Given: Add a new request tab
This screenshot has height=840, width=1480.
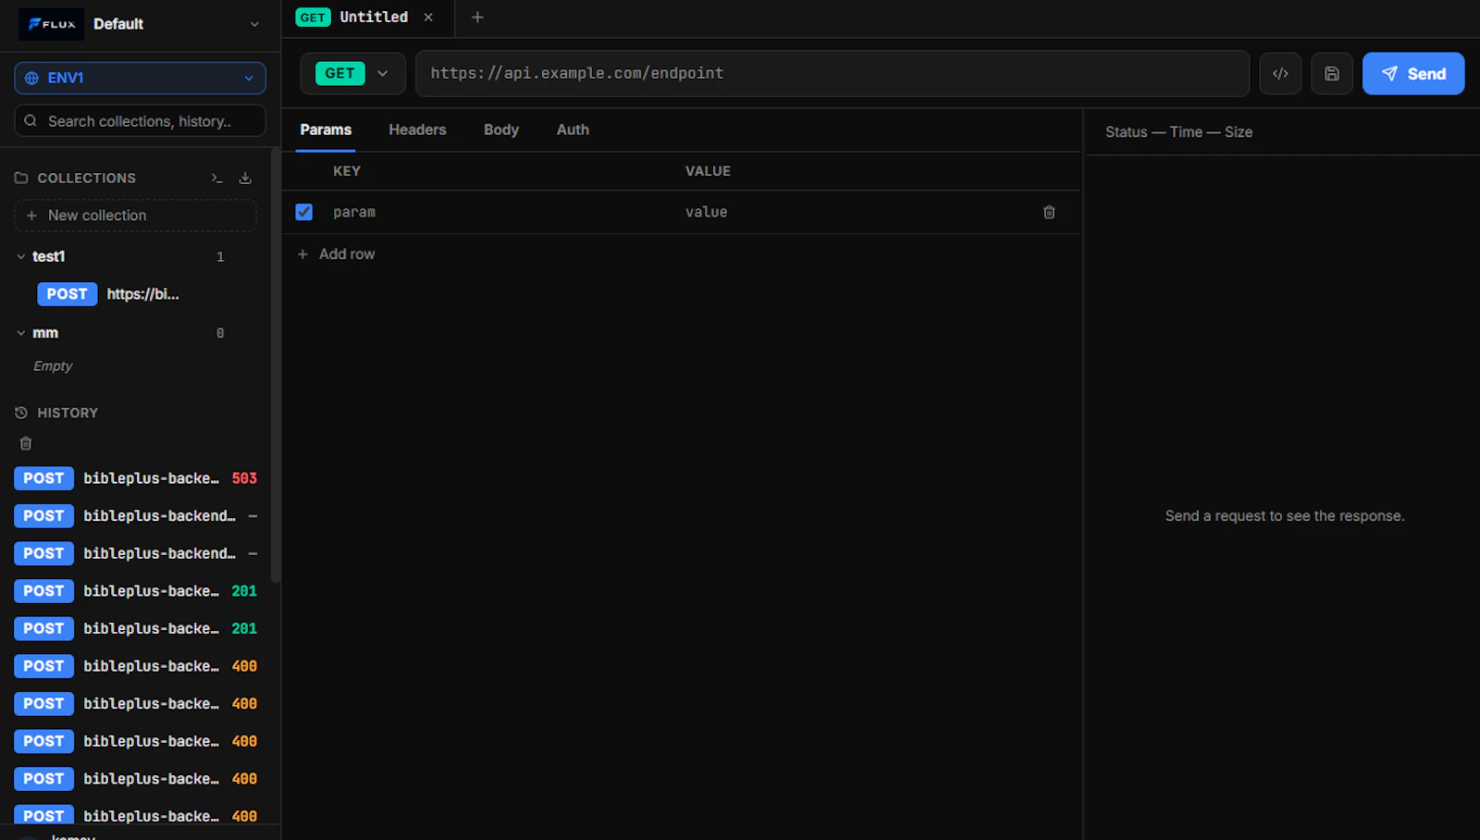Looking at the screenshot, I should (x=477, y=17).
